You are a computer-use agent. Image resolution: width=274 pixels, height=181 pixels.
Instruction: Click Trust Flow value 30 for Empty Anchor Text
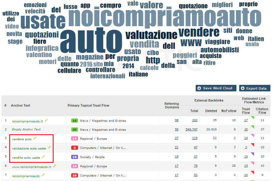click(x=246, y=129)
